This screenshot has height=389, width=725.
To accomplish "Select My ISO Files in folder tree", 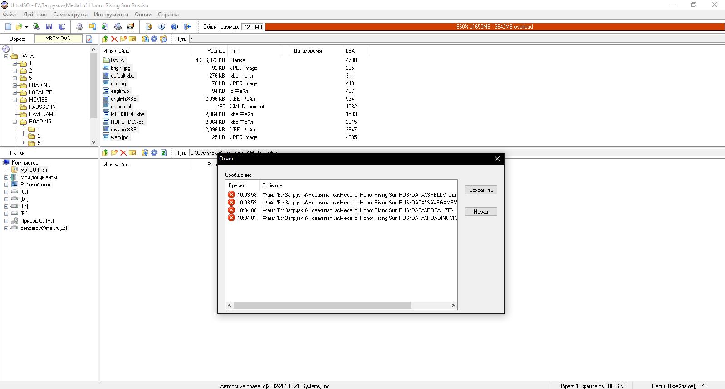I will [34, 170].
